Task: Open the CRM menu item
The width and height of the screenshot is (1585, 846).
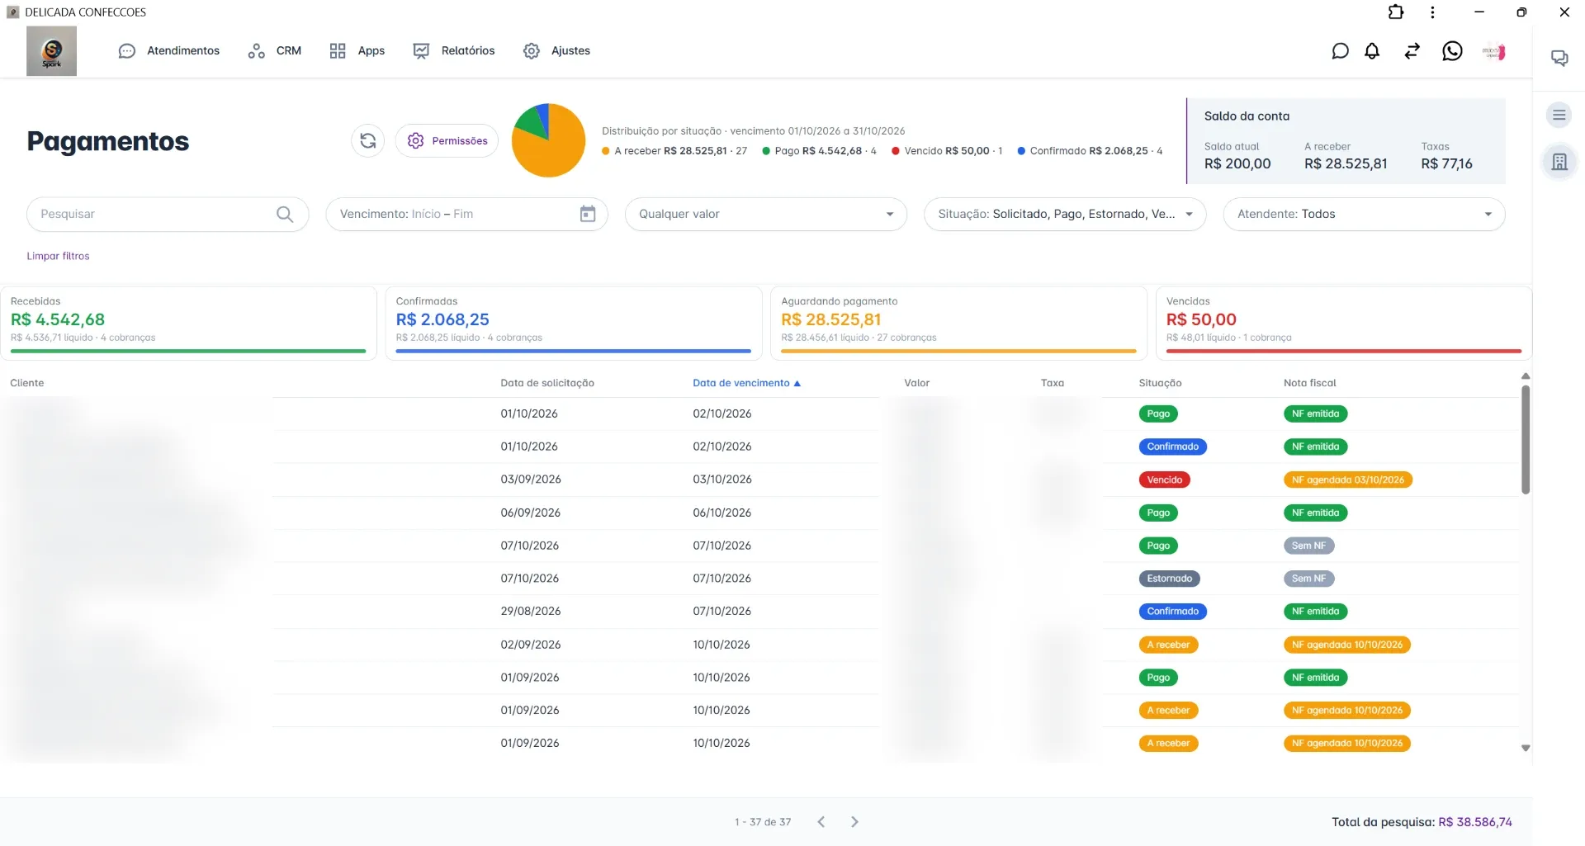Action: click(x=275, y=51)
